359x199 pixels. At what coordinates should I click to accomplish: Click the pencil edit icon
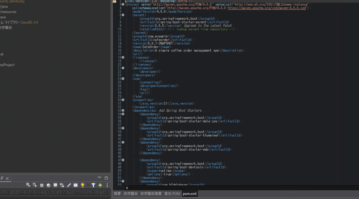click(x=69, y=185)
